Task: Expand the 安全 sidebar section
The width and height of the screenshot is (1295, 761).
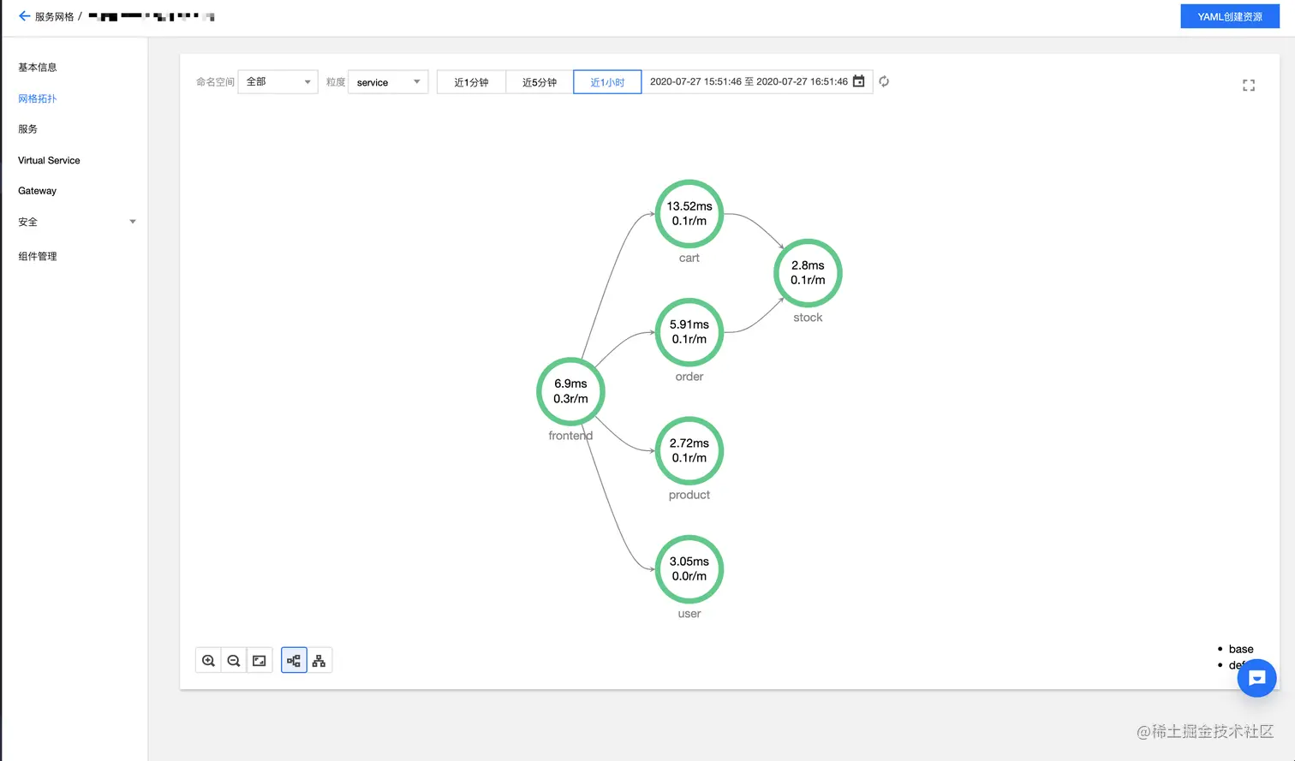Action: 76,222
